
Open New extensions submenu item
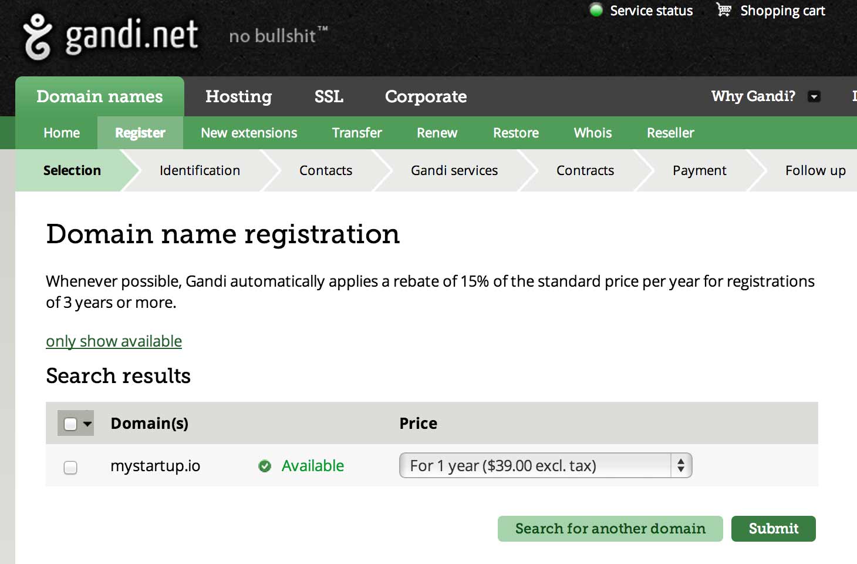click(249, 133)
